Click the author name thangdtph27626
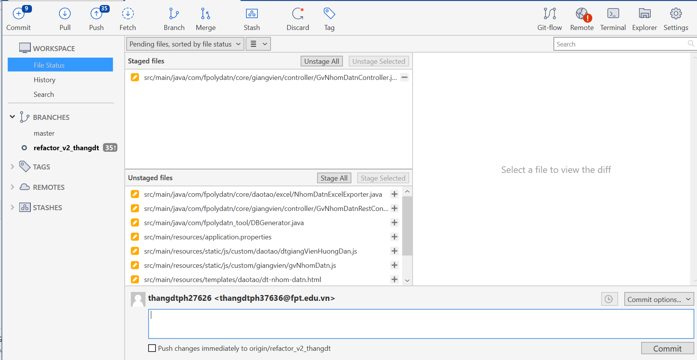The height and width of the screenshot is (360, 697). (x=180, y=298)
